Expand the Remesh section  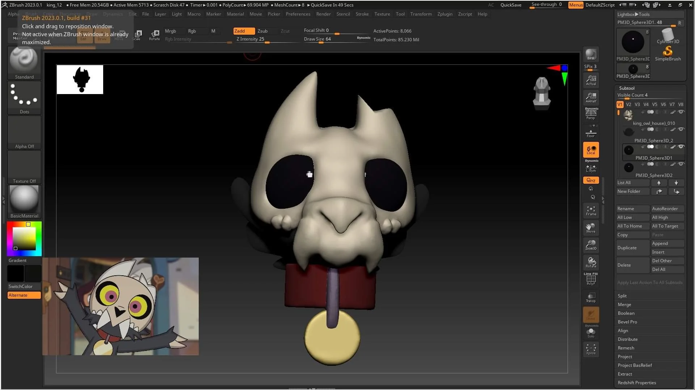(650, 348)
